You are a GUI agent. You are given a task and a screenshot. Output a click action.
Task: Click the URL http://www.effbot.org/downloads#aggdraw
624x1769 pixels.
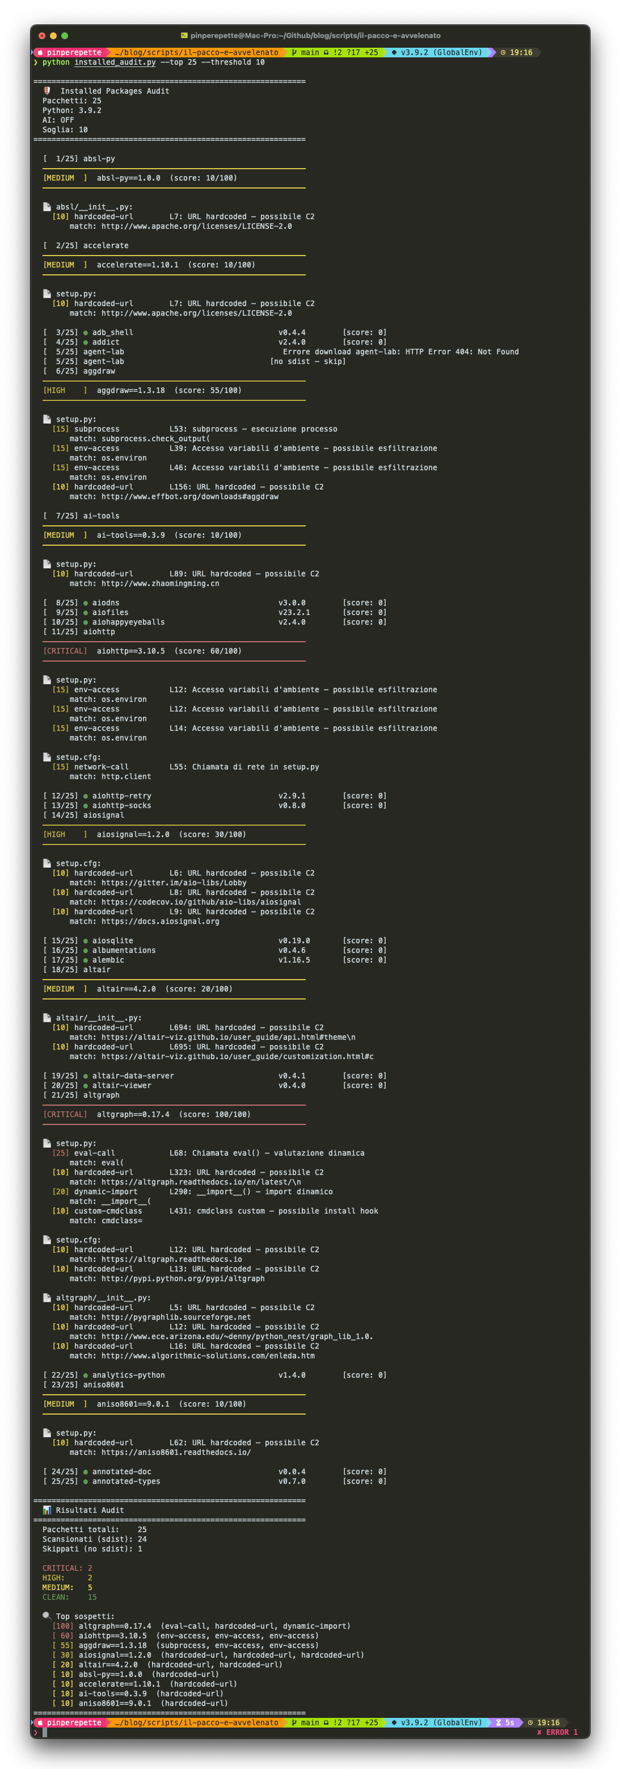(190, 496)
